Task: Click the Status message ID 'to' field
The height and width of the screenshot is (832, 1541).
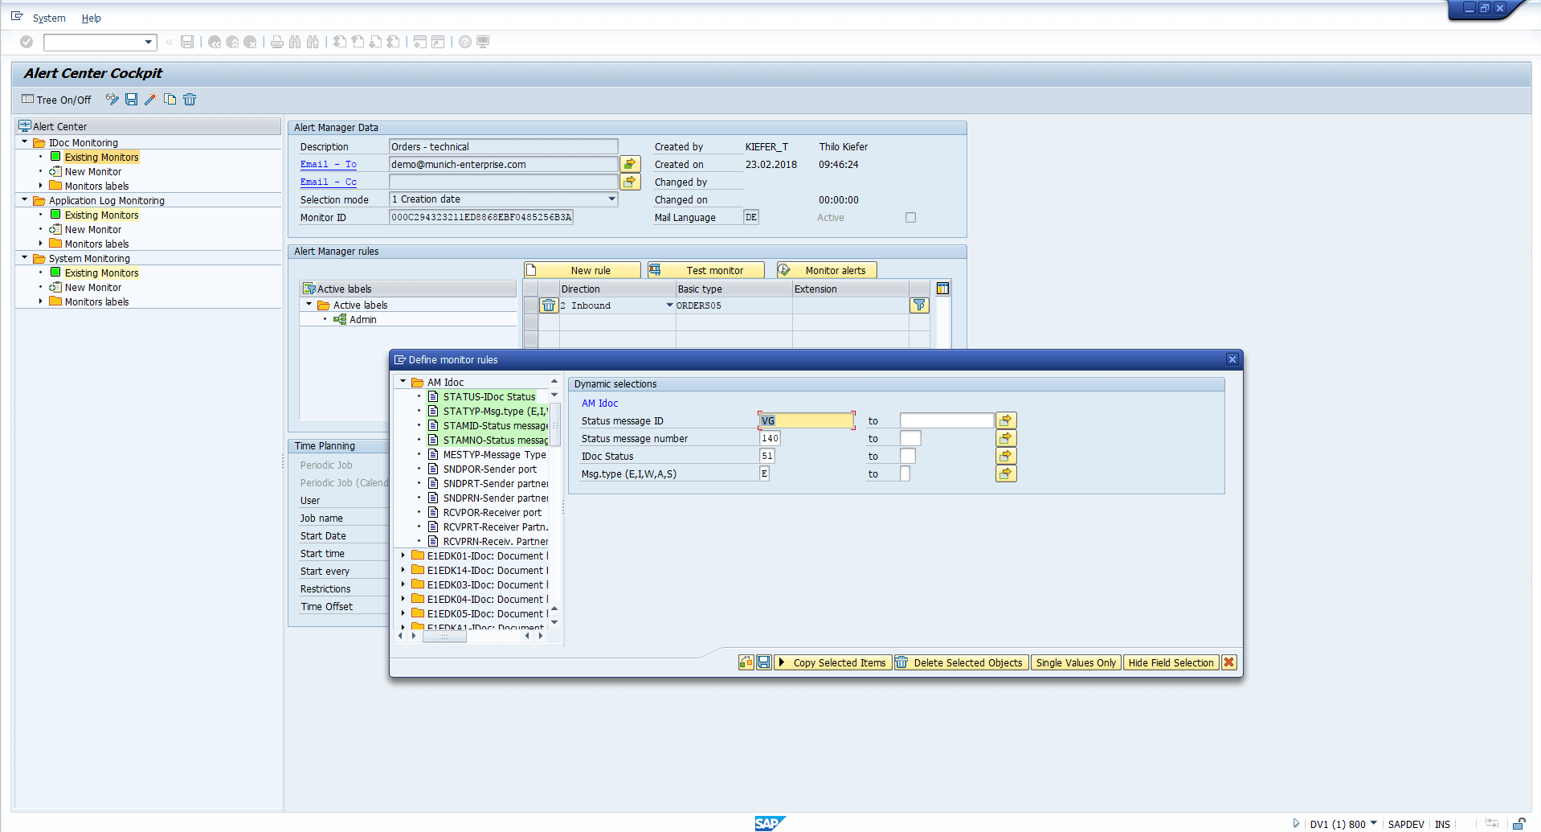Action: [946, 420]
